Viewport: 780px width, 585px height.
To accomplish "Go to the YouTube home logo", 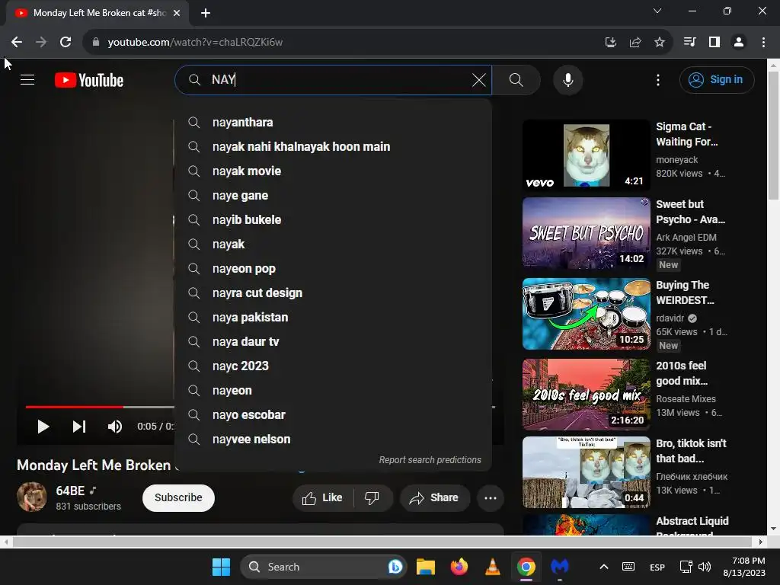I will (89, 80).
